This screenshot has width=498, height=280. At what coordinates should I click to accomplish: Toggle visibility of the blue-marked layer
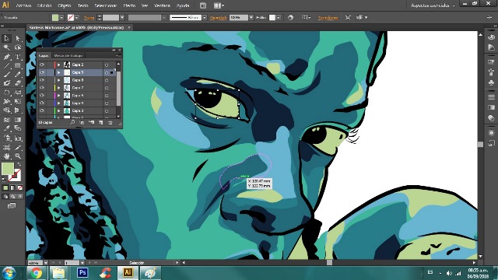[42, 103]
